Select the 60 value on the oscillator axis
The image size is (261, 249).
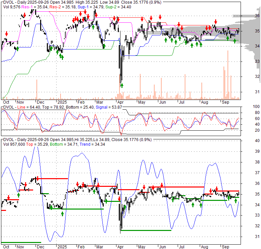257,119
